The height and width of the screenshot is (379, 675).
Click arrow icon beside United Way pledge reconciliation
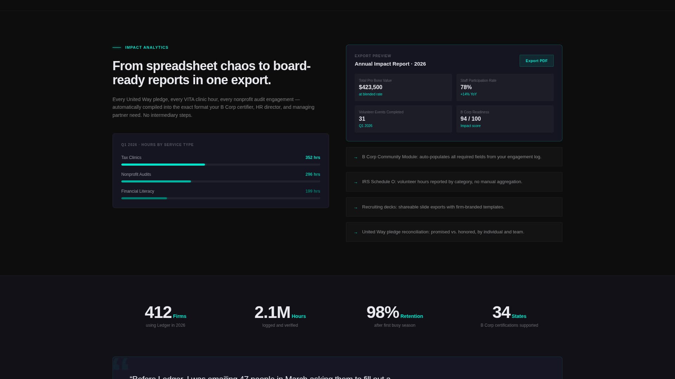point(355,233)
